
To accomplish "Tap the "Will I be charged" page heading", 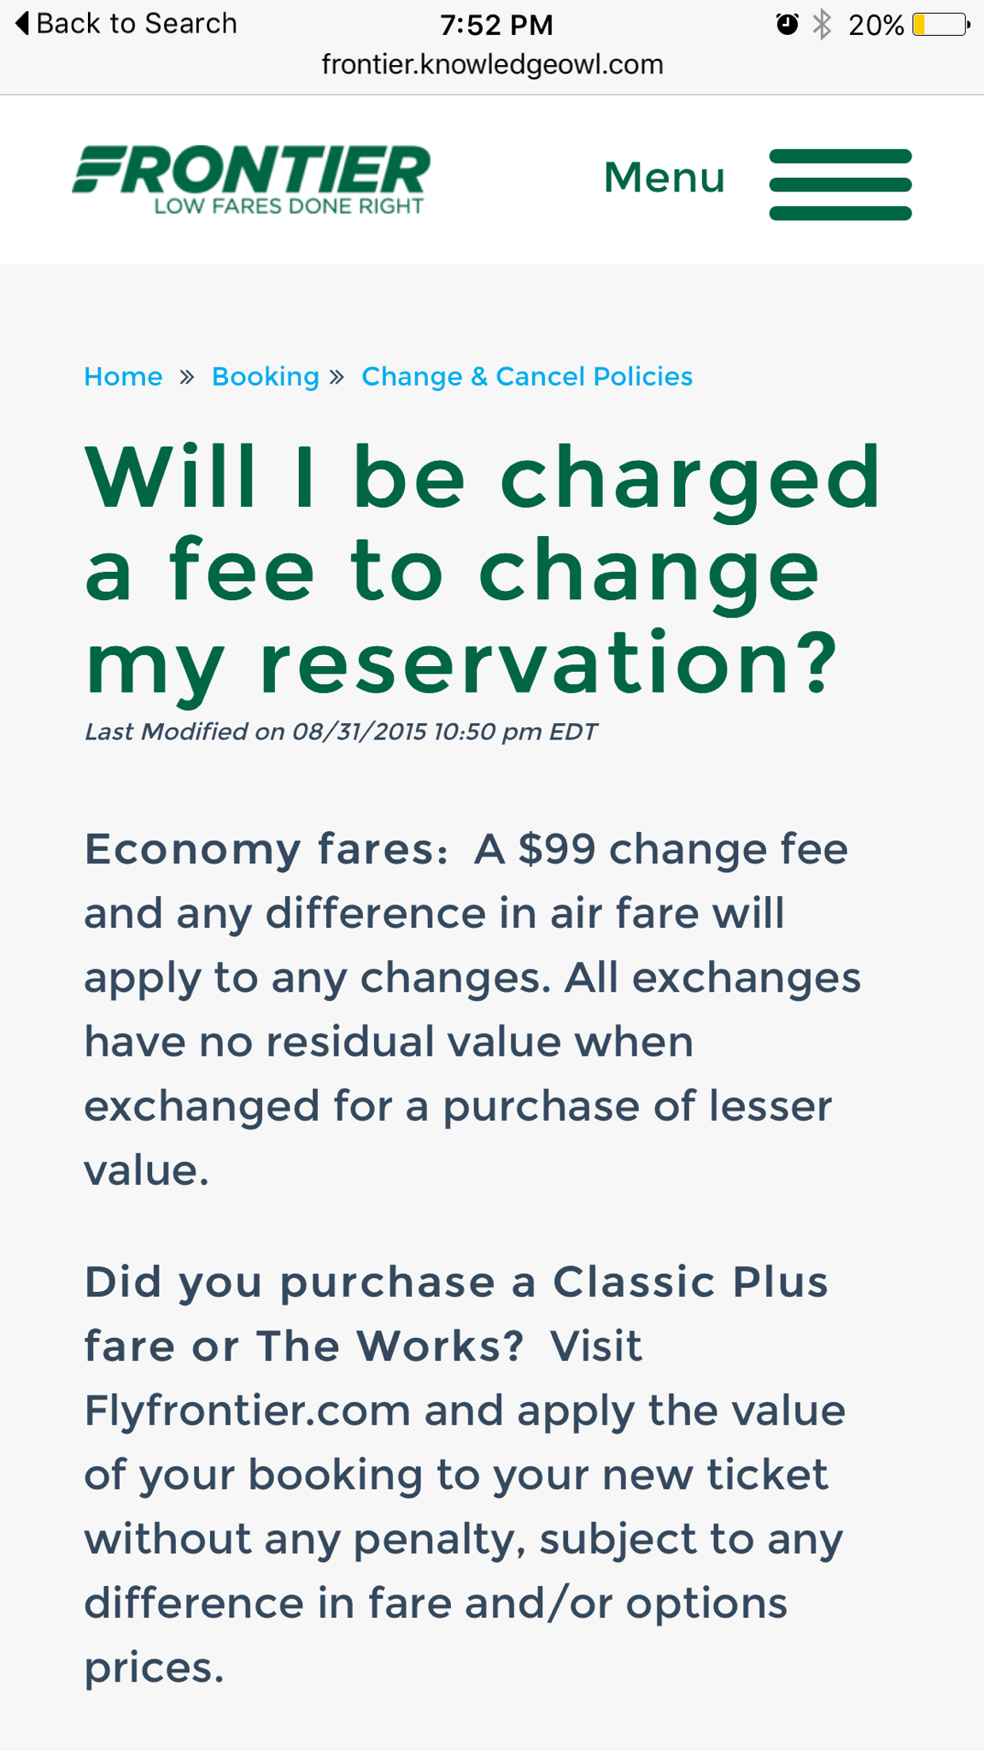I will [x=483, y=569].
